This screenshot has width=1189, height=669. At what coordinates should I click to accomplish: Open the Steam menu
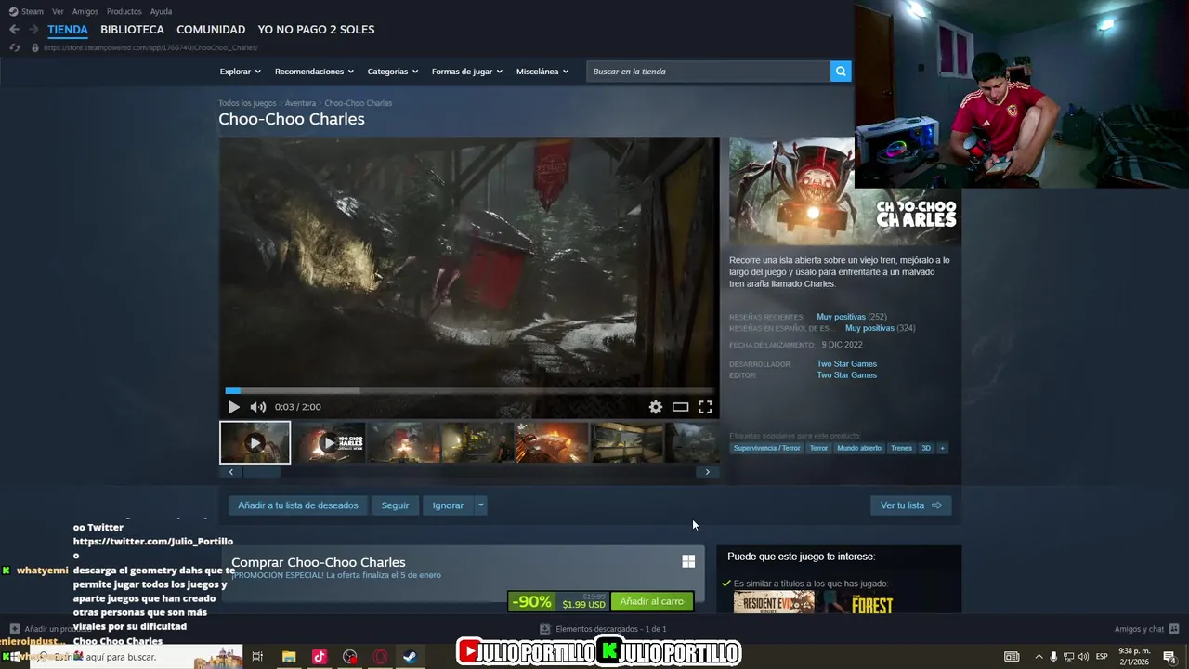[27, 11]
